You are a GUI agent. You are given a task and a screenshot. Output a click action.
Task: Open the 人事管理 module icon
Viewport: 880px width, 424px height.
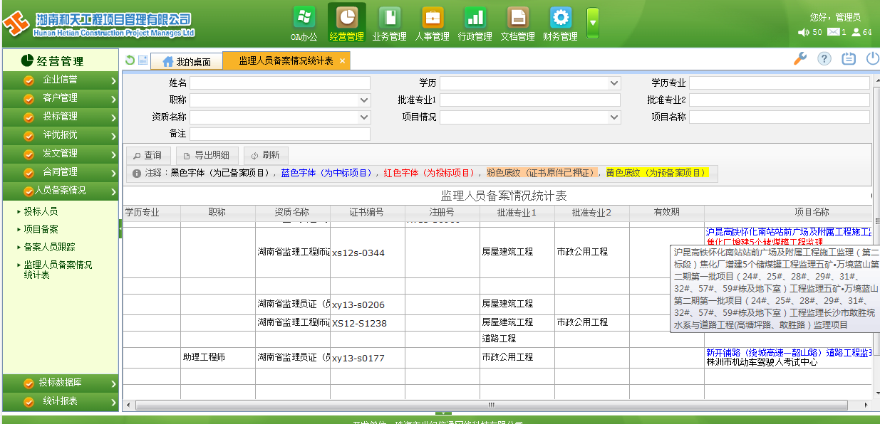[432, 18]
